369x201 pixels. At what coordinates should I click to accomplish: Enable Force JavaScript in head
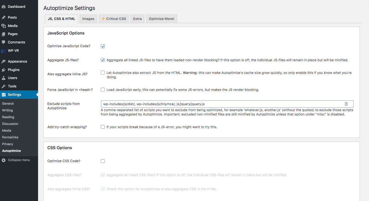(103, 90)
